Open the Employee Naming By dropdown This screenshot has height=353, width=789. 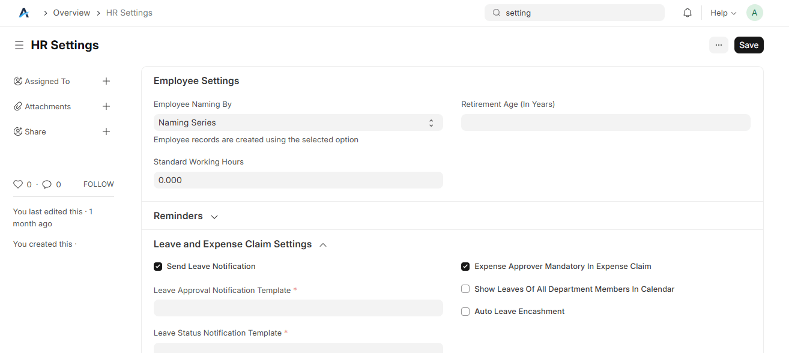tap(298, 122)
